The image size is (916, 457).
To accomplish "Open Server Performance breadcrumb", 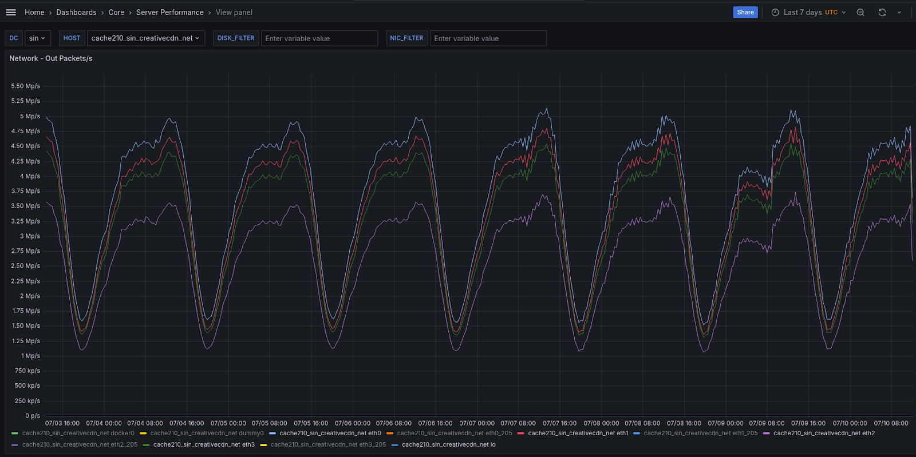I will pos(170,12).
